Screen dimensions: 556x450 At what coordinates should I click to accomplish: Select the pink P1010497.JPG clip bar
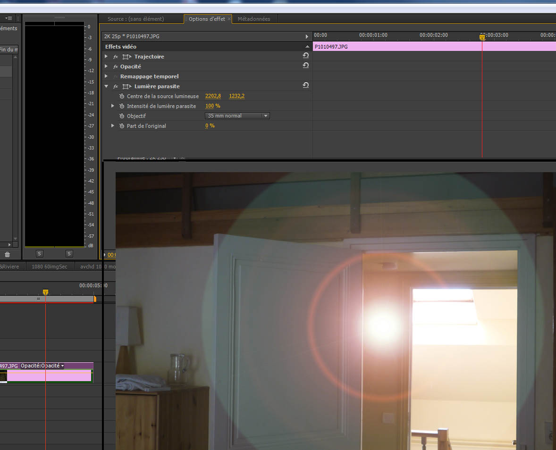coord(434,46)
